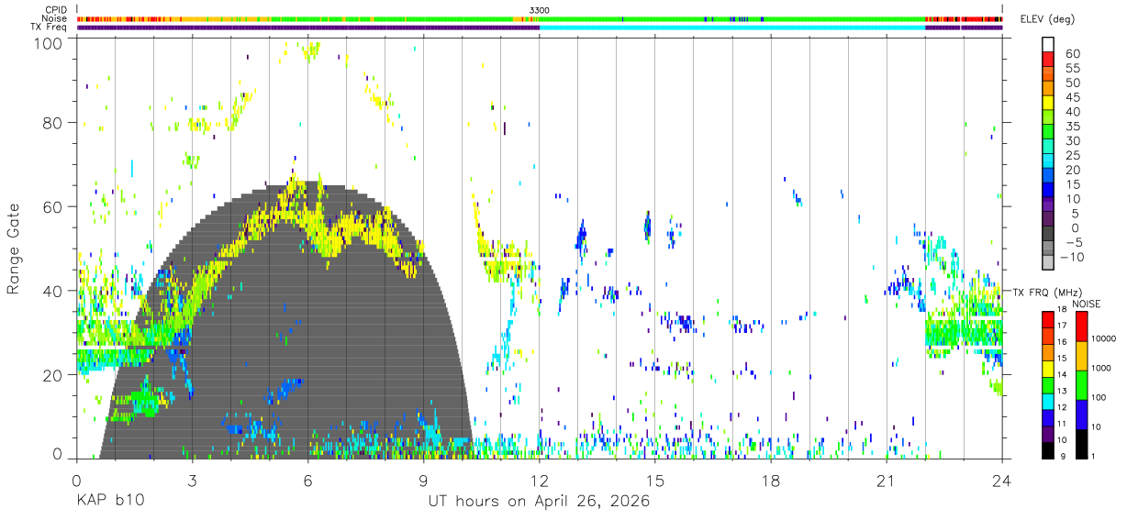Click the KAP b10 radar label
The image size is (1127, 520).
[x=109, y=502]
